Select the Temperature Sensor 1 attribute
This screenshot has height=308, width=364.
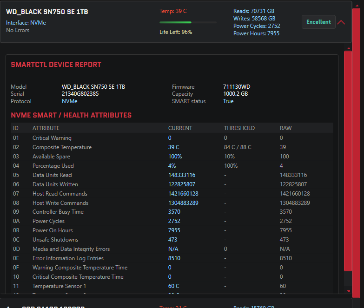pos(59,286)
